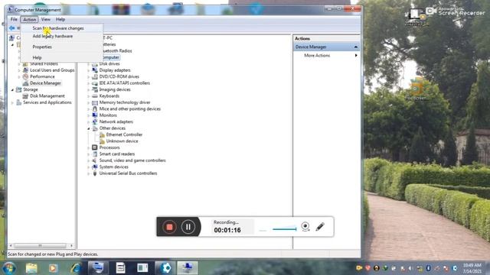The width and height of the screenshot is (490, 275).
Task: Click scroll-right arrow of left pane scrollbar
Action: [71, 246]
